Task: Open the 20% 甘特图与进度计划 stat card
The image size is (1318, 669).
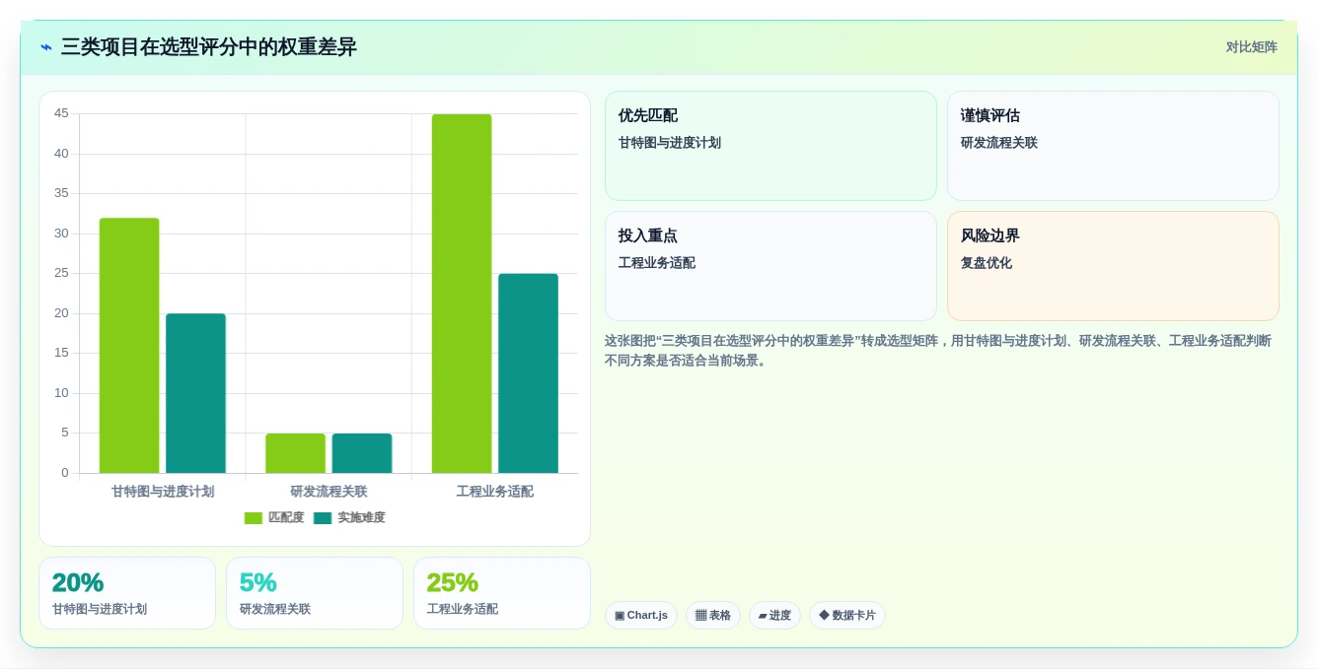Action: pos(127,593)
